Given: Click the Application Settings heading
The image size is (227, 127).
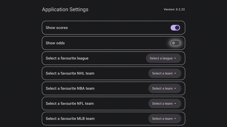Looking at the screenshot, I should pyautogui.click(x=65, y=9).
